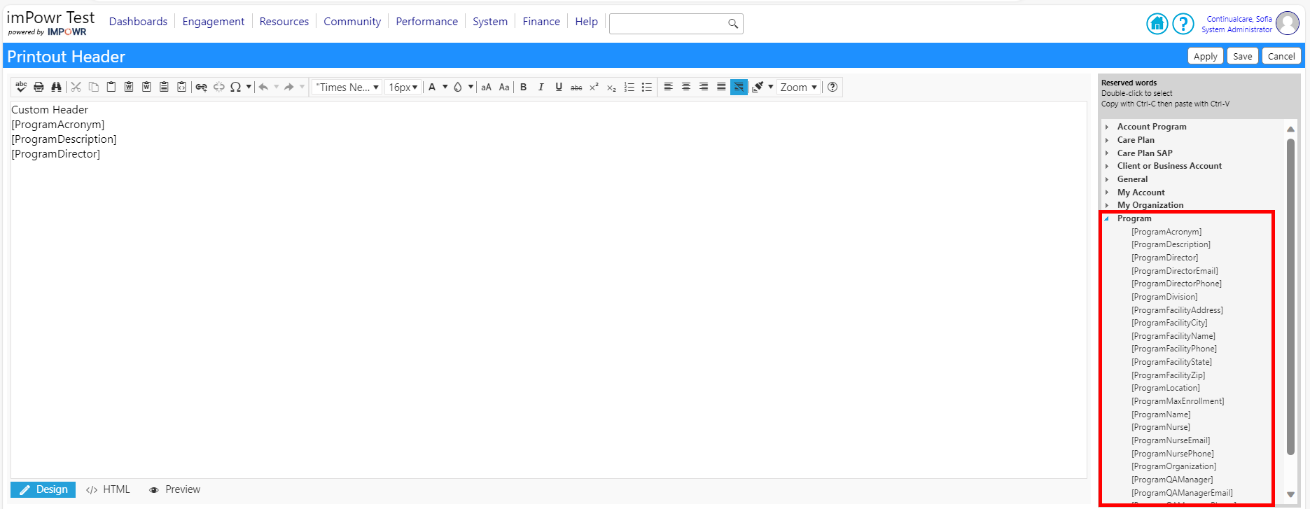Undo the last edit
This screenshot has height=509, width=1310.
(263, 87)
